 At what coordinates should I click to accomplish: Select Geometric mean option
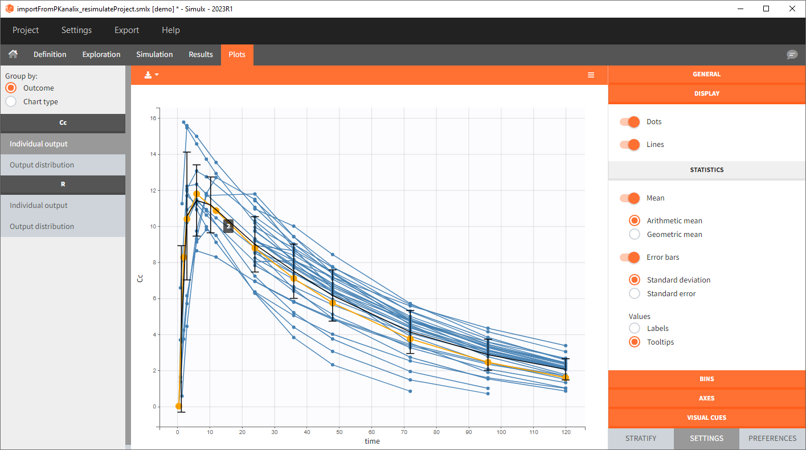point(634,234)
